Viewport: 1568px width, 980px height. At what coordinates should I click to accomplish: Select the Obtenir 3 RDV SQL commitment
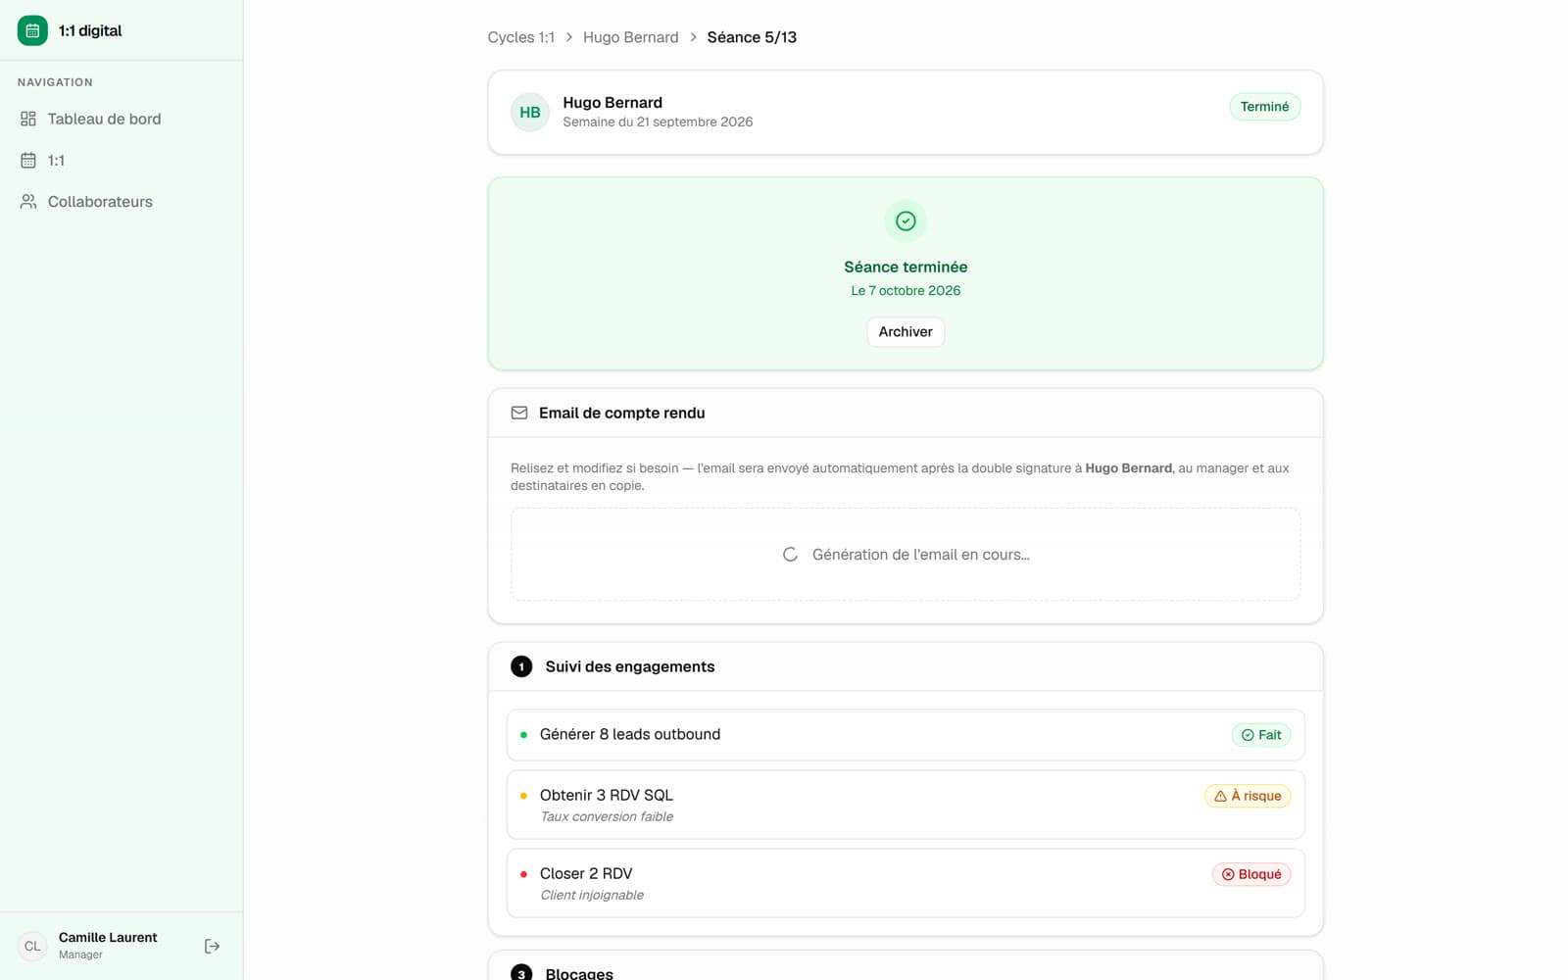click(x=906, y=805)
